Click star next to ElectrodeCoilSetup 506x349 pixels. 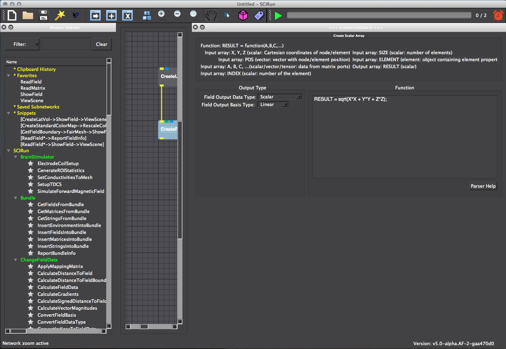[31, 163]
